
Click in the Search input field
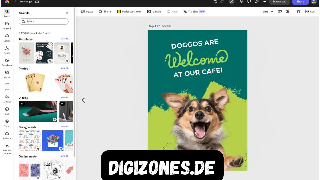pos(43,21)
